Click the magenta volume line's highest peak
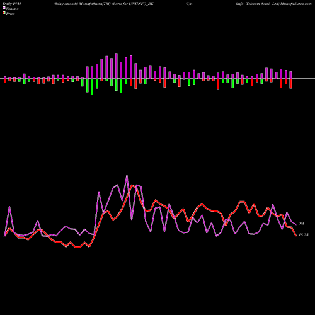 click(x=127, y=176)
